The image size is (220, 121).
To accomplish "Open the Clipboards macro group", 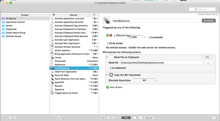I will point(25,29).
